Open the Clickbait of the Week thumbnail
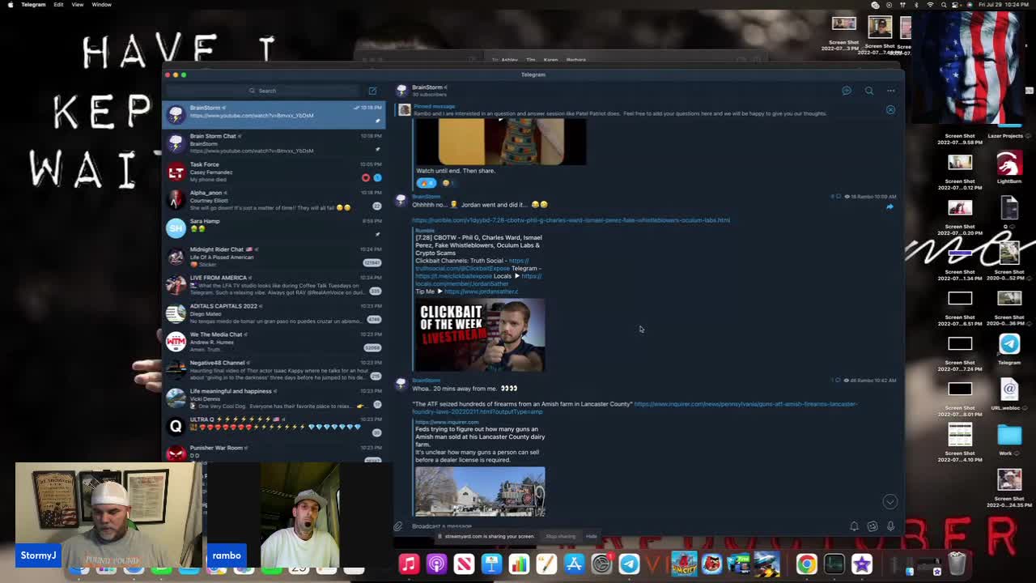This screenshot has width=1036, height=583. point(480,335)
